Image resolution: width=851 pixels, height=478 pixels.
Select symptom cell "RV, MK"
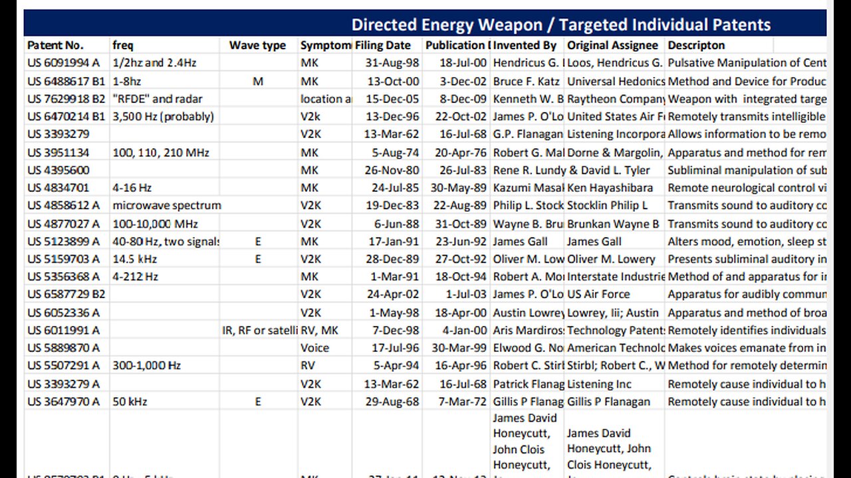tap(319, 331)
